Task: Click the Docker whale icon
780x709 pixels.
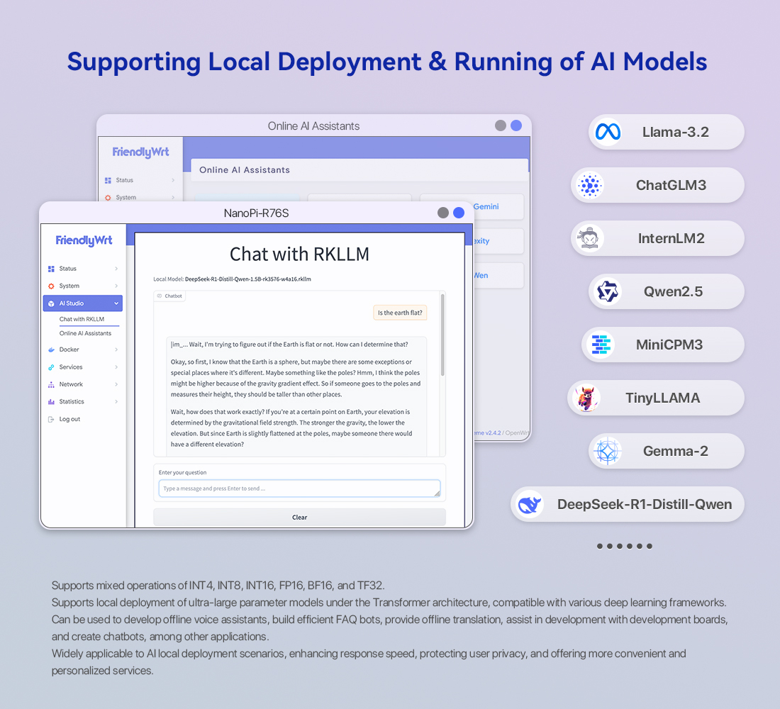Action: [51, 350]
